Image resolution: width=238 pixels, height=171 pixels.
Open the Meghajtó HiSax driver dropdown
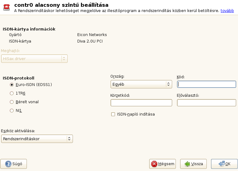(x=34, y=59)
